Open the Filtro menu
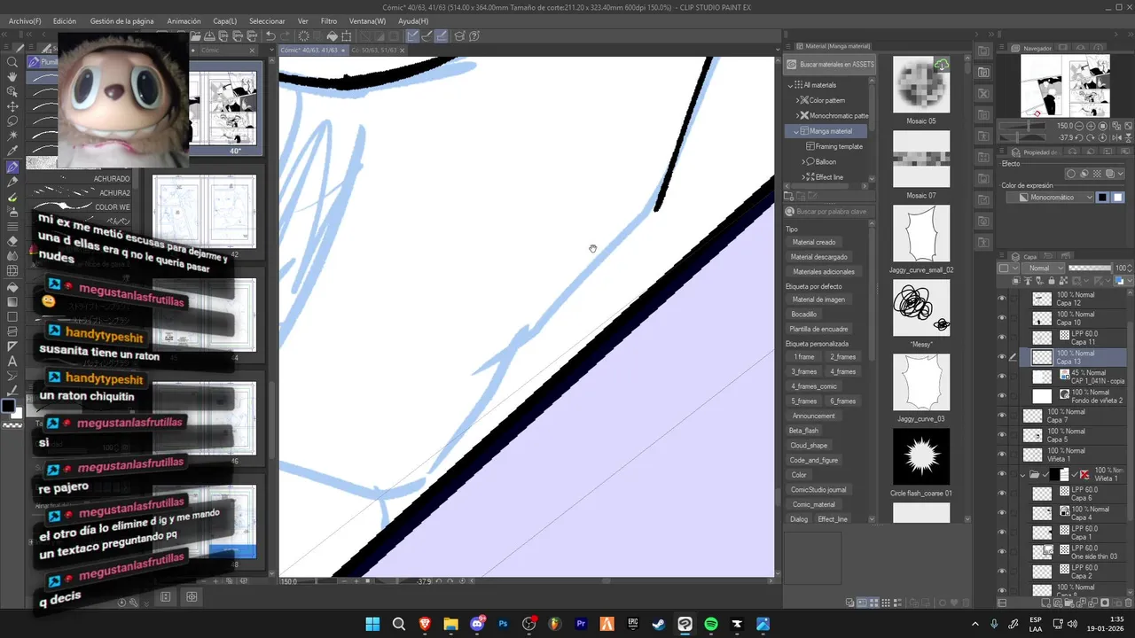 tap(328, 20)
